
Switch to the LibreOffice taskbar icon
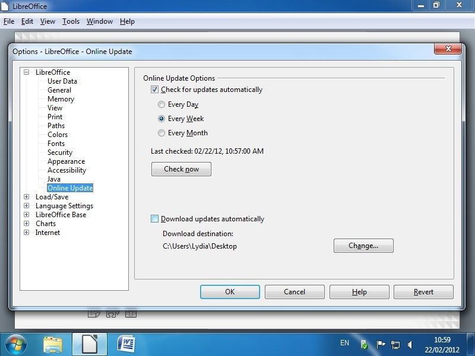click(x=90, y=345)
